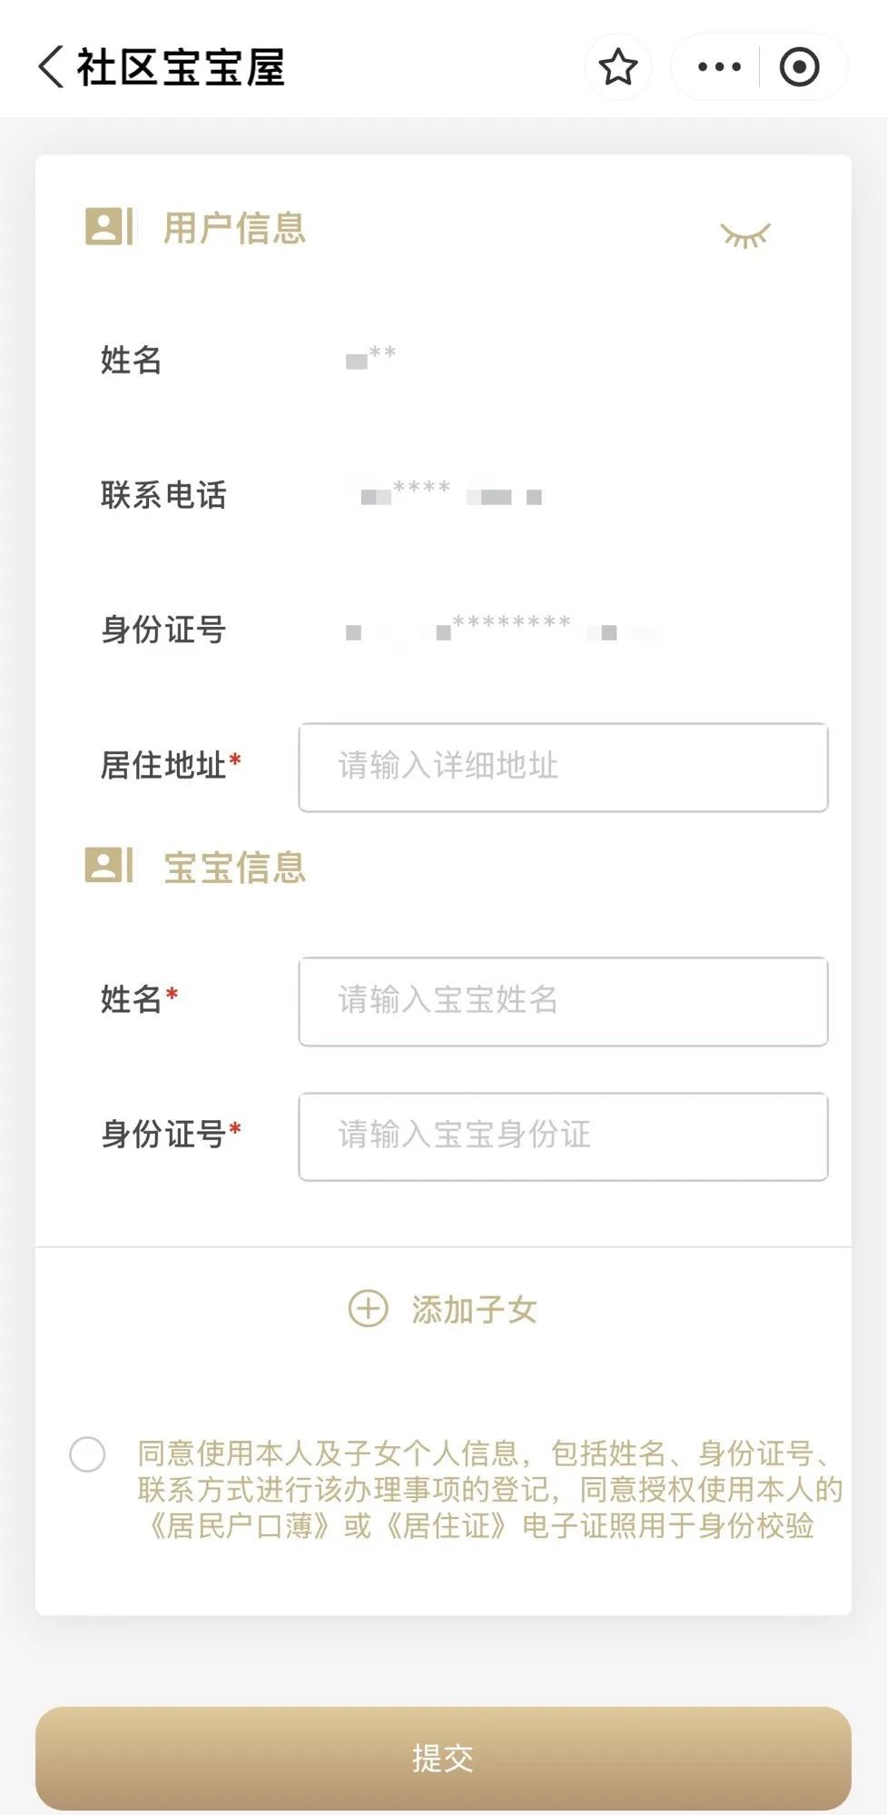Click the masked user 姓名 value
Viewport: 887px width, 1815px height.
tap(371, 358)
